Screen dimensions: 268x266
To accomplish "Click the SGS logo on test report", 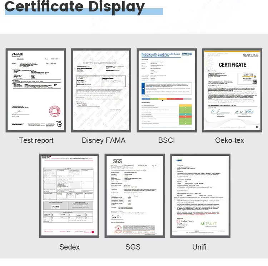I will tap(118, 161).
